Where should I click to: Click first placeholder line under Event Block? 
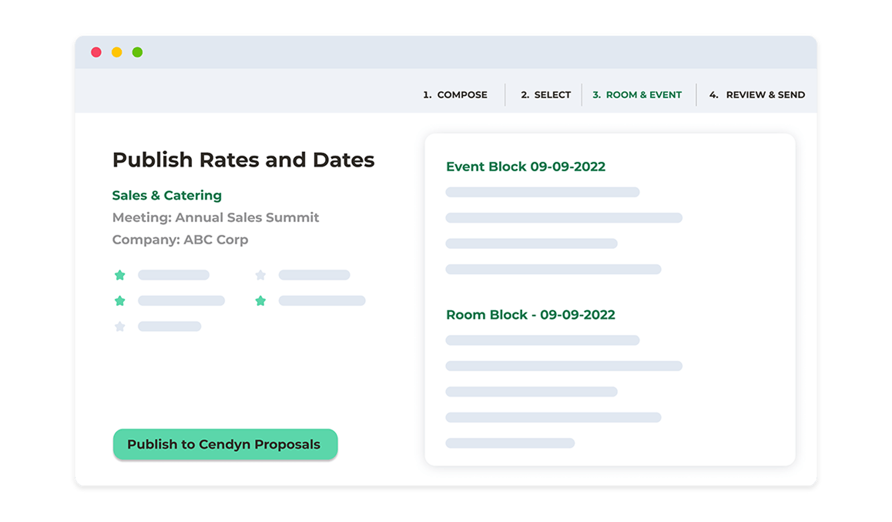[542, 192]
